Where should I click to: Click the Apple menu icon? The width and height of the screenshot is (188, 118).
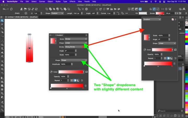3,2
